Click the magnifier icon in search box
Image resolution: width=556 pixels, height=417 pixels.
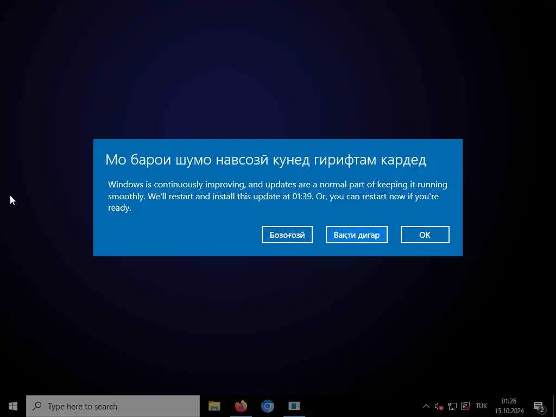[37, 406]
